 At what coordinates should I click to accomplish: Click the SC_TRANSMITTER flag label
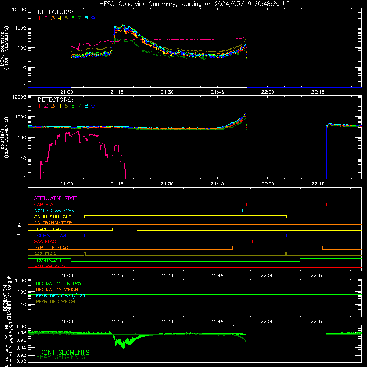53,223
